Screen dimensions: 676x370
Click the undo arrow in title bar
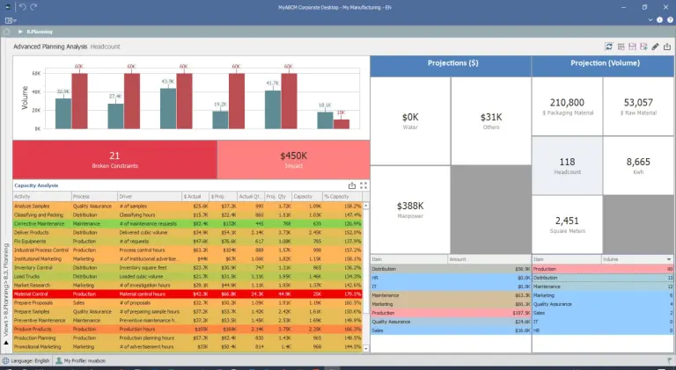coord(22,6)
